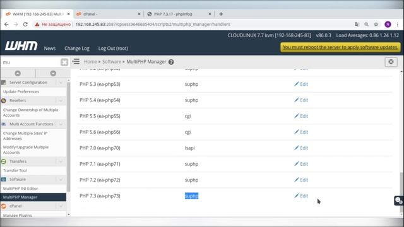Viewport: 404px width, 227px height.
Task: Collapse the Software section chevron
Action: [x=61, y=179]
